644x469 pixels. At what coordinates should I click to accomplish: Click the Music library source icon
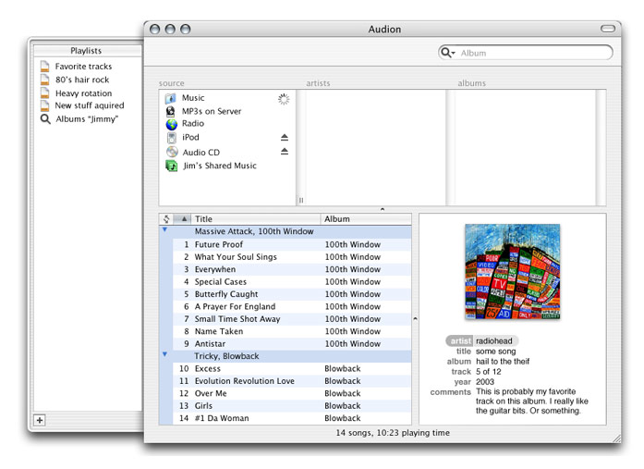click(x=171, y=98)
